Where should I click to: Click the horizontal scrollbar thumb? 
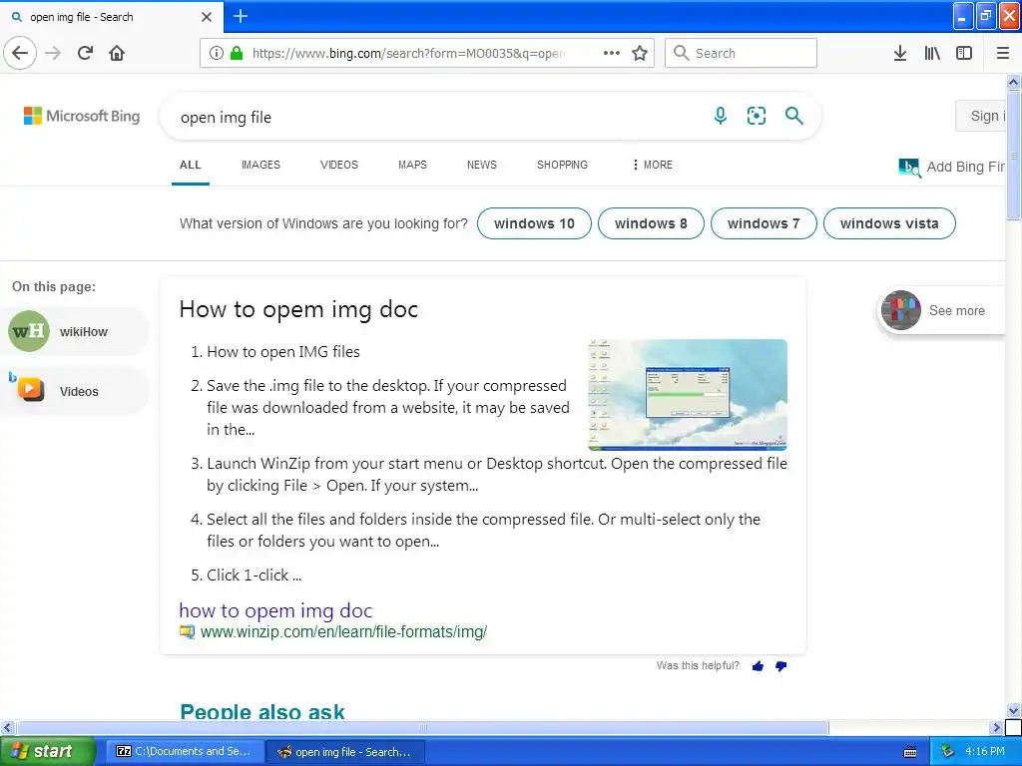pyautogui.click(x=422, y=727)
